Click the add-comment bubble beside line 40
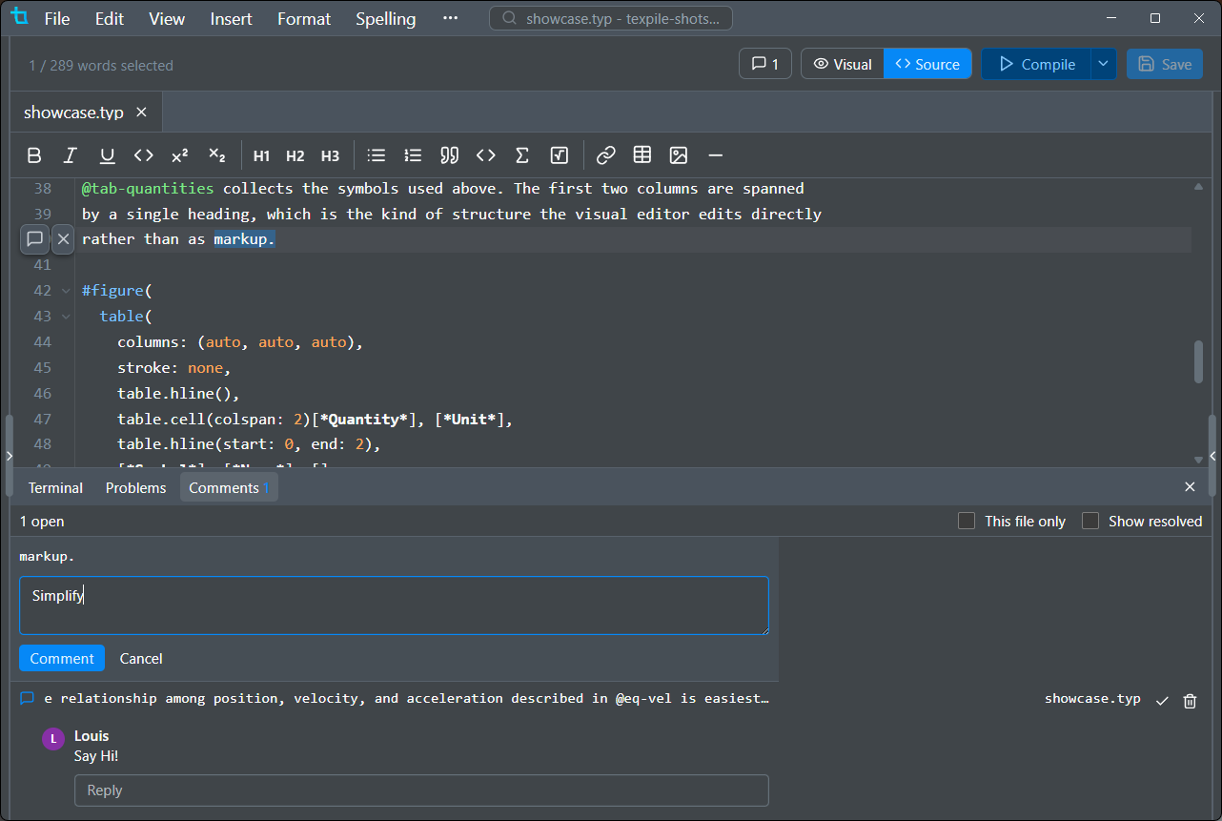Image resolution: width=1222 pixels, height=821 pixels. (35, 239)
